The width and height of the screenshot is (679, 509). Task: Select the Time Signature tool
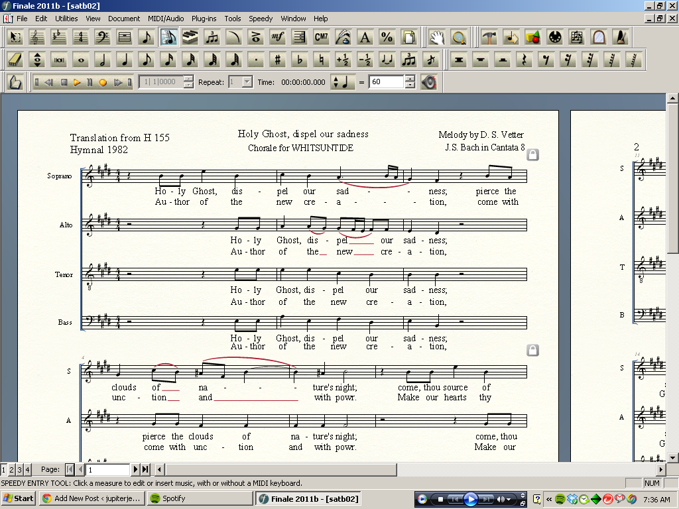pyautogui.click(x=80, y=37)
